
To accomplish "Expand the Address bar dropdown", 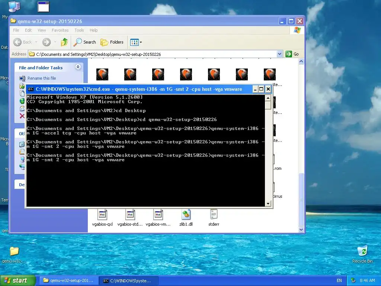I will tap(279, 54).
